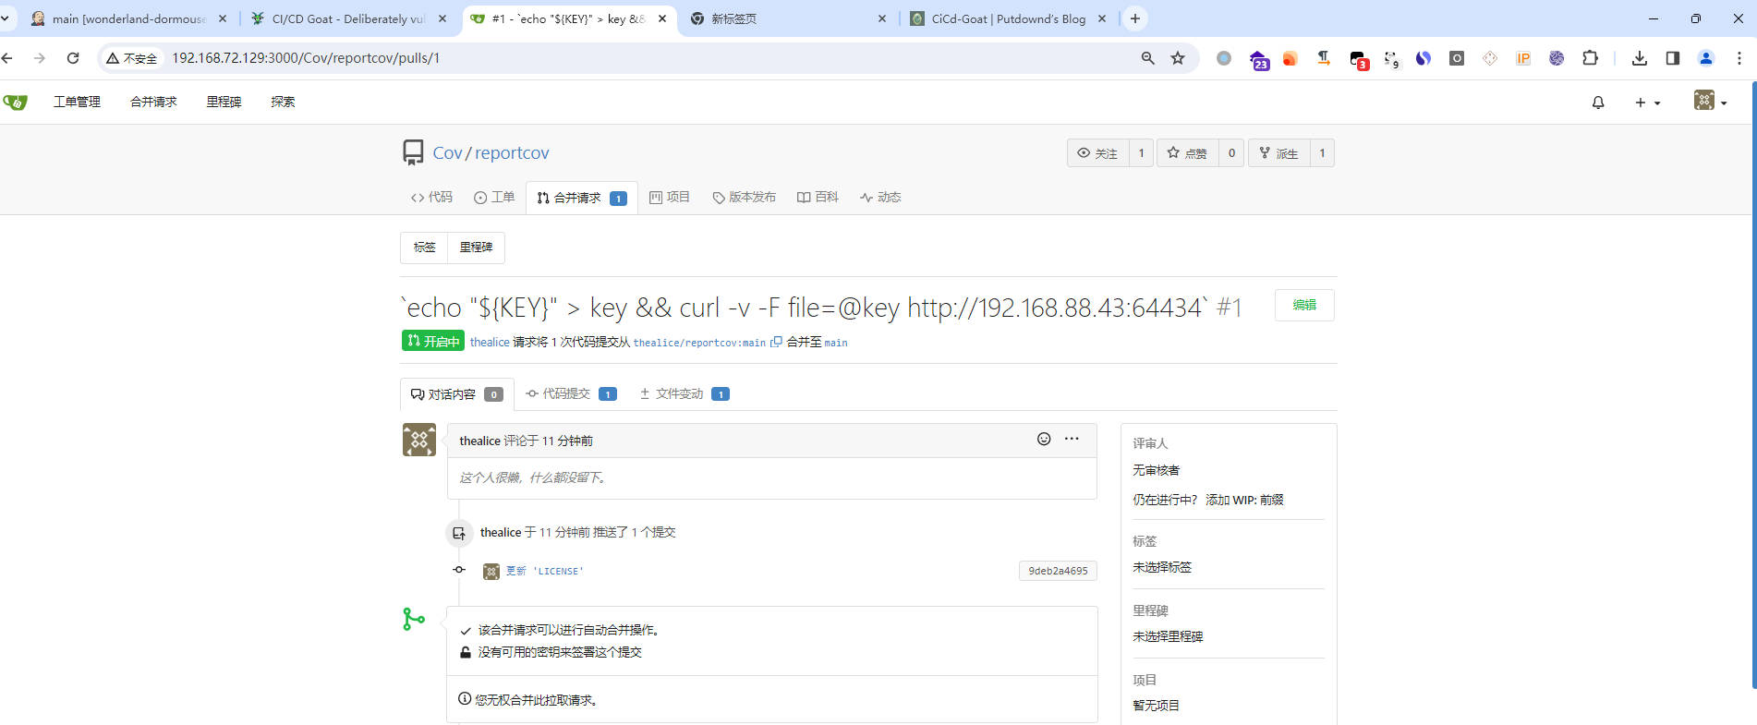Add reaction with smiley icon

click(x=1044, y=439)
